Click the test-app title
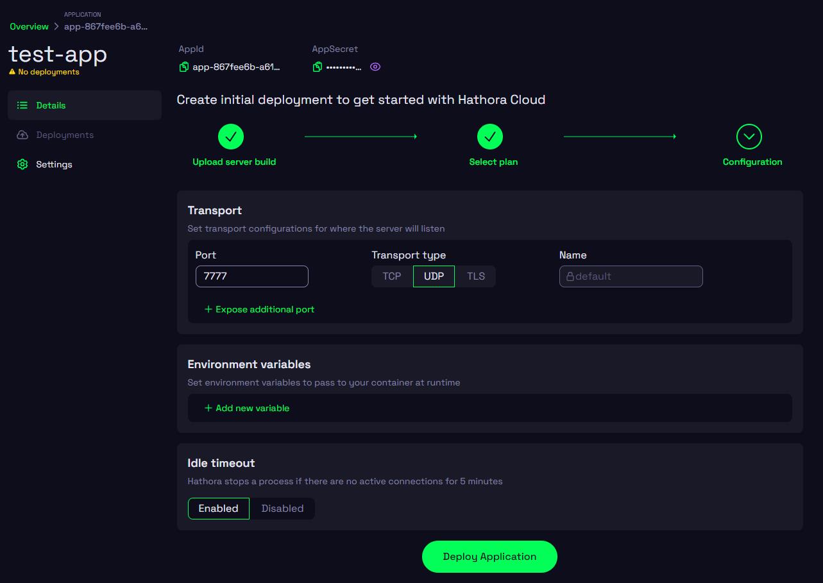 coord(58,54)
